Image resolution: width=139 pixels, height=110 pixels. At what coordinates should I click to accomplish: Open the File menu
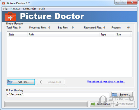(x=5, y=9)
